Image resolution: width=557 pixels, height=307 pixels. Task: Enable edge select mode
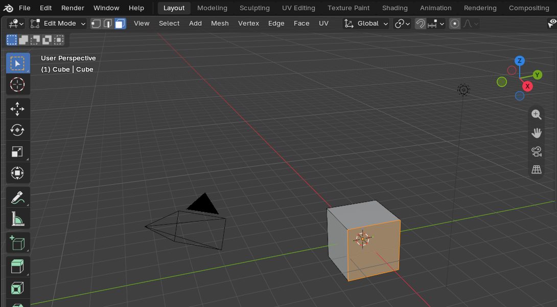[108, 24]
